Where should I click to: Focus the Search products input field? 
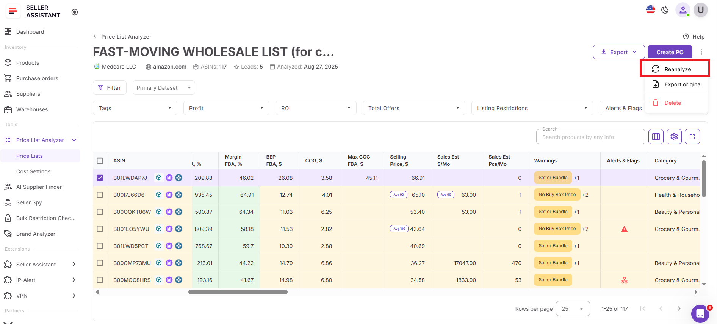pos(590,137)
